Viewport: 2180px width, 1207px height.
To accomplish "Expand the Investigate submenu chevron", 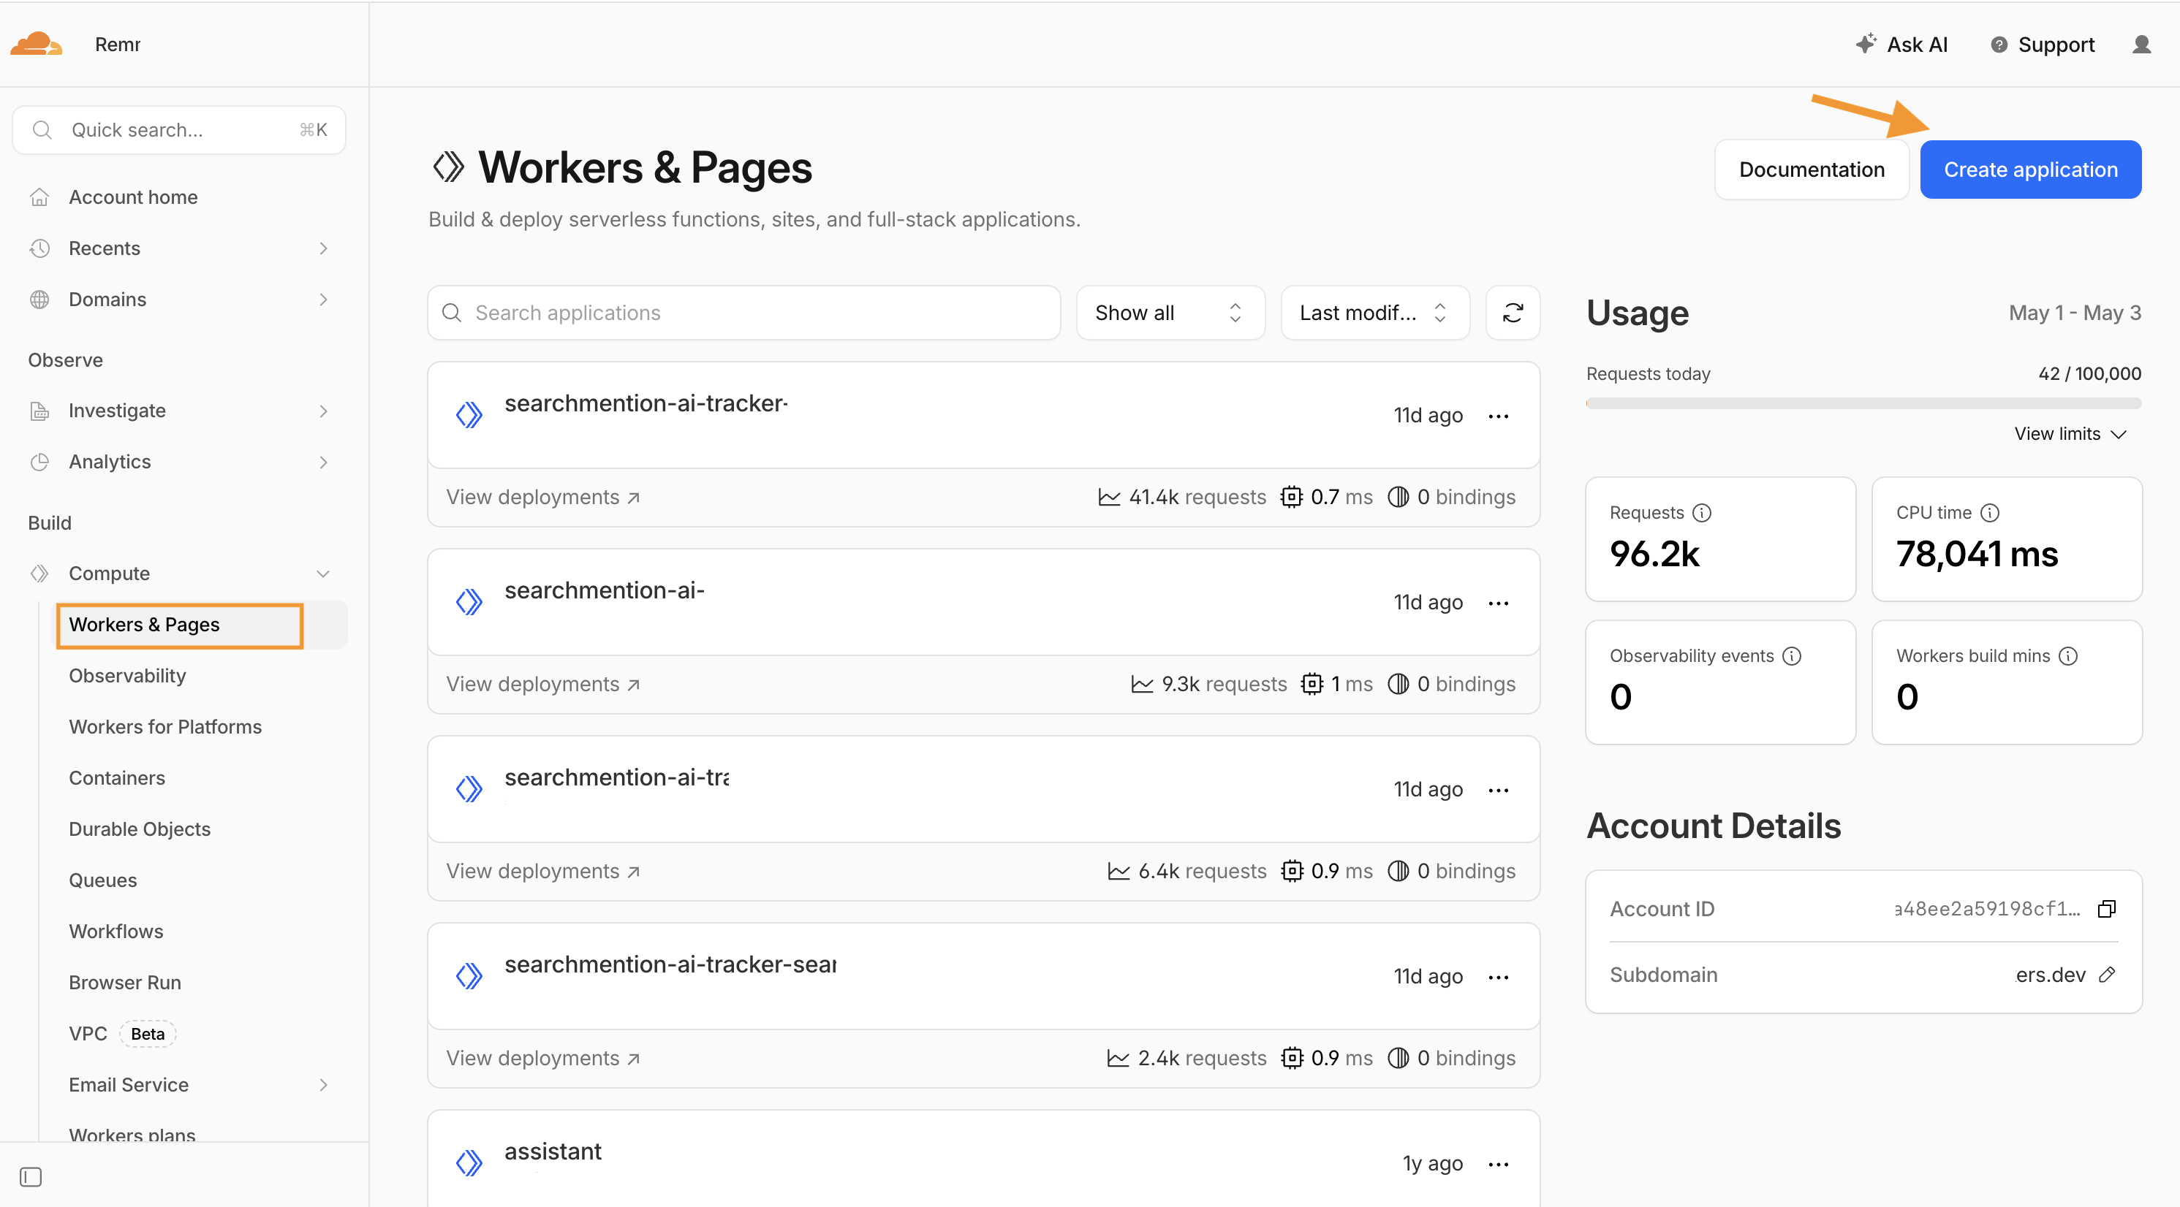I will click(x=322, y=411).
